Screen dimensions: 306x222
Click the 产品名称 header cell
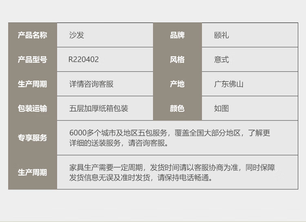32,35
